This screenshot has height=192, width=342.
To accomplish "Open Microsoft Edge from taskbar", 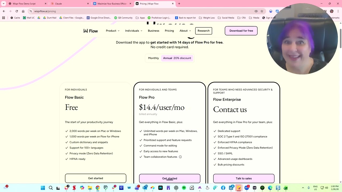I will (270, 188).
